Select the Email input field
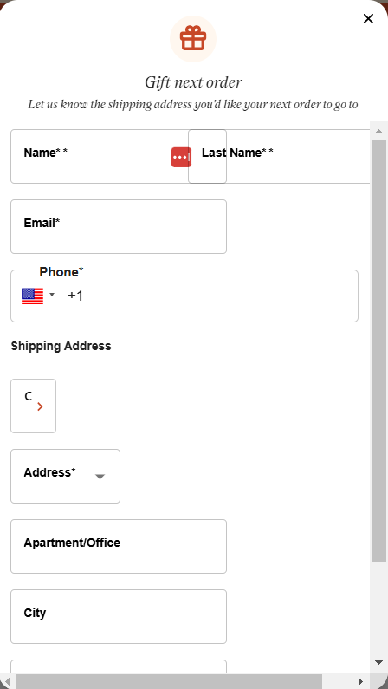This screenshot has width=388, height=689. pos(119,227)
